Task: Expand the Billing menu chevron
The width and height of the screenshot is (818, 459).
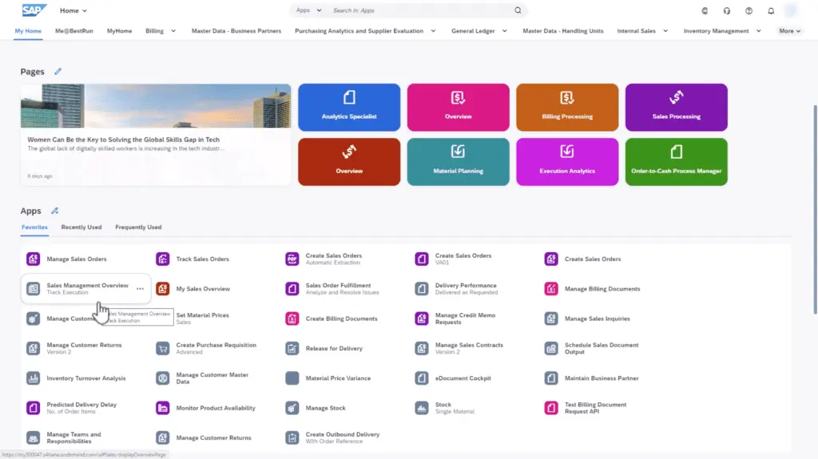Action: [173, 31]
